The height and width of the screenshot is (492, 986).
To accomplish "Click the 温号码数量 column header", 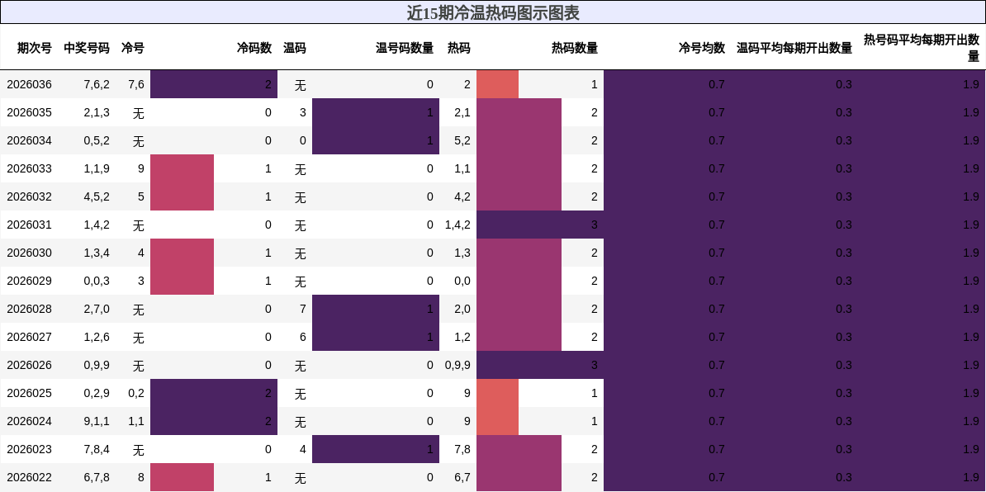I will coord(404,49).
